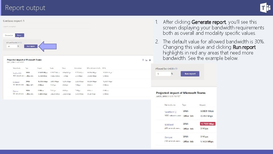This screenshot has width=273, height=154.
Task: Click Video column header in large report table
Action: tap(64, 68)
